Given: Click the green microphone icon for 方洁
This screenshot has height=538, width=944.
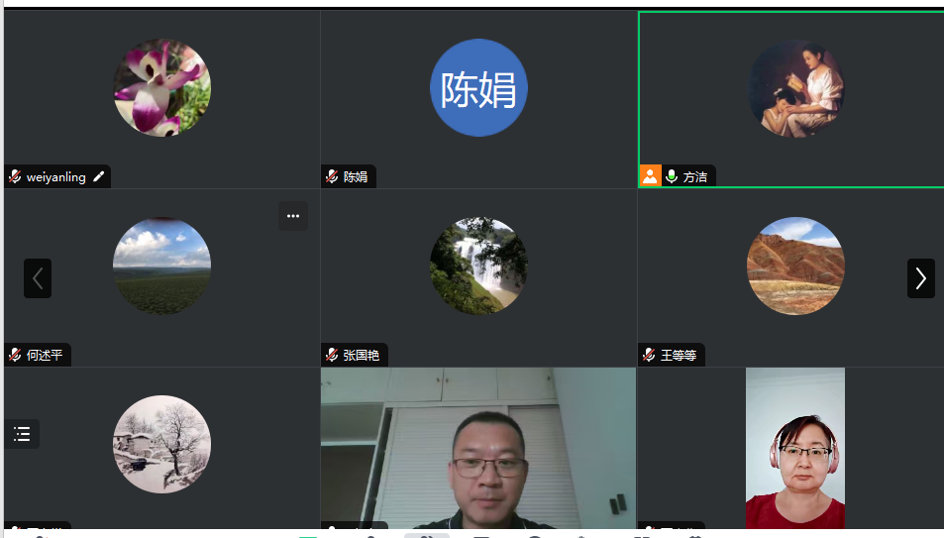Looking at the screenshot, I should point(672,176).
